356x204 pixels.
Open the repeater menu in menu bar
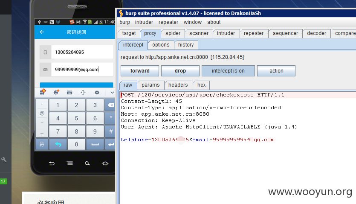point(168,22)
